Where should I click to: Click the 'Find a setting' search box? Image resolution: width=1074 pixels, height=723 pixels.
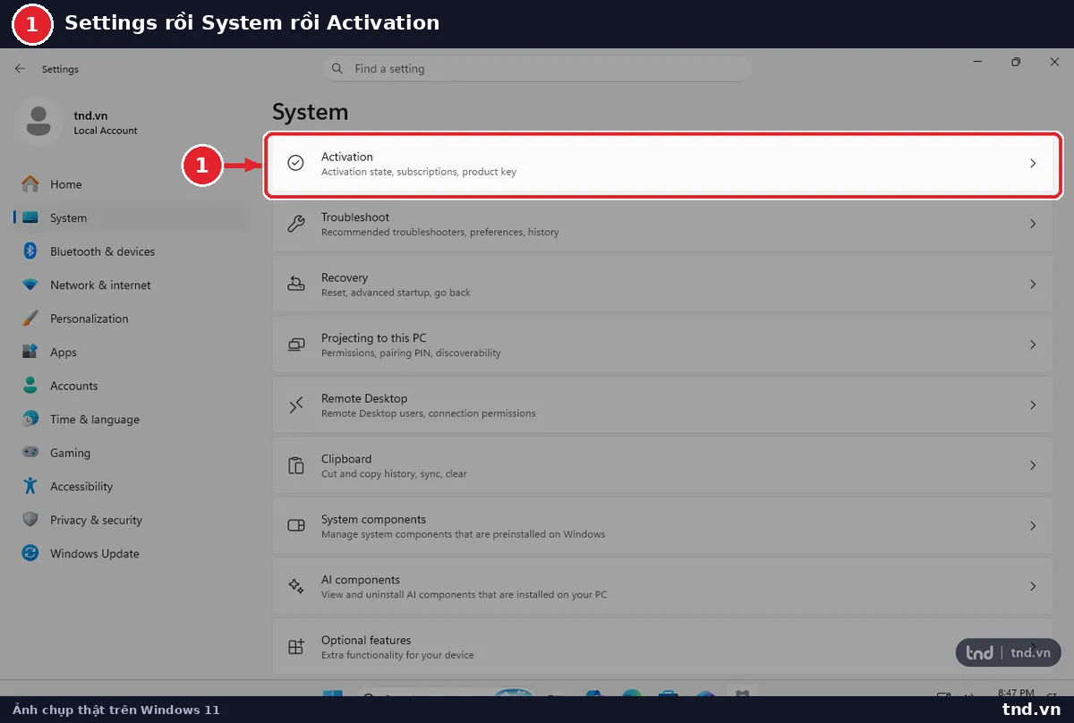[x=536, y=69]
